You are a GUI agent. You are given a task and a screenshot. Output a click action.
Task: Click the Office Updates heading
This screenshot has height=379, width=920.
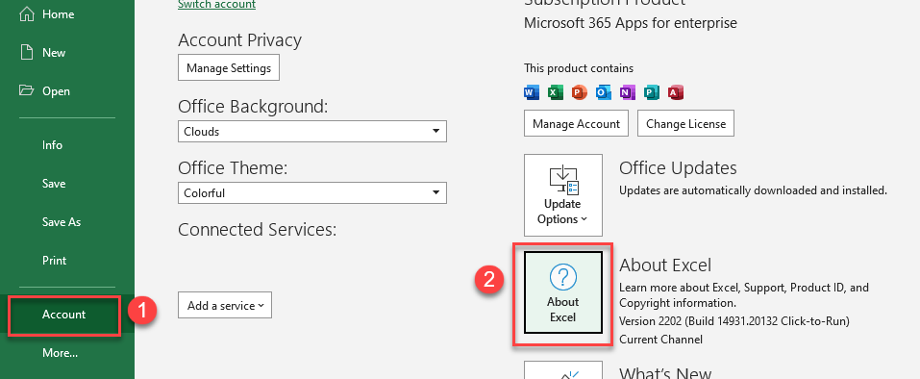[678, 167]
